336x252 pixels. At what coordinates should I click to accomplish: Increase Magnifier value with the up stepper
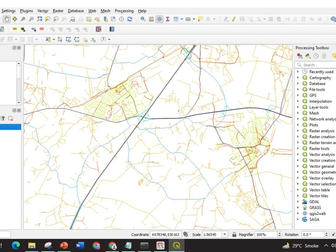[280, 233]
